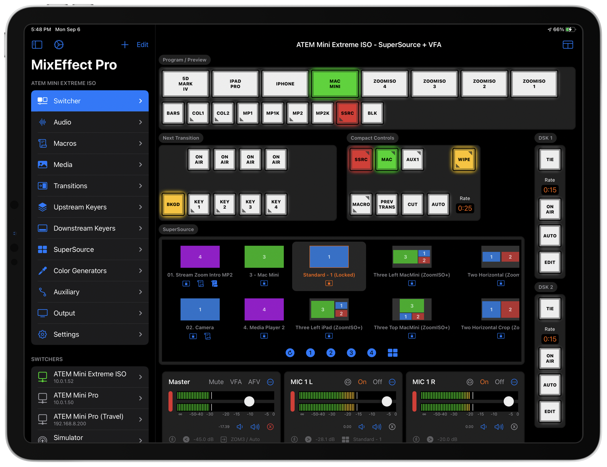The image size is (607, 467).
Task: Click the MIC 1 L headphone icon
Action: click(x=348, y=382)
